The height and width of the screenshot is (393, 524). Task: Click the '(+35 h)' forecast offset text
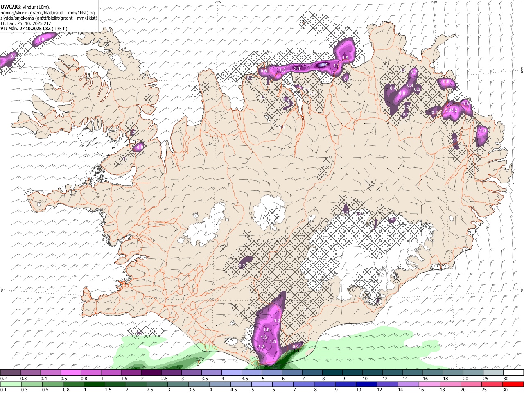pyautogui.click(x=60, y=29)
